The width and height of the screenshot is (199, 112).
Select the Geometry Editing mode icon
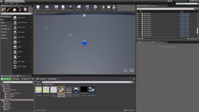tap(25, 10)
